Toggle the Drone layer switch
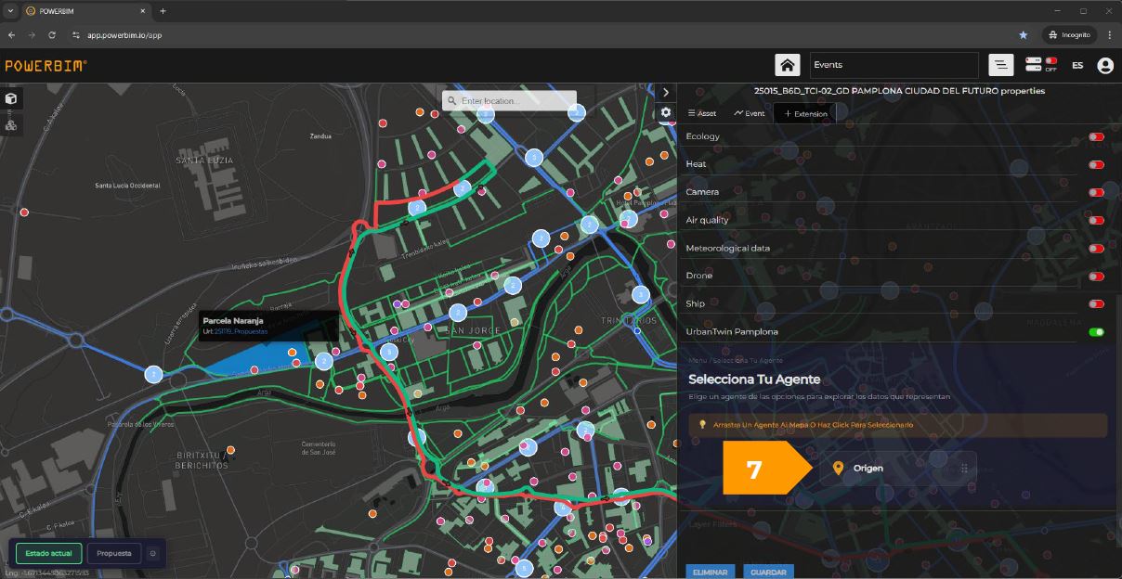 1097,277
